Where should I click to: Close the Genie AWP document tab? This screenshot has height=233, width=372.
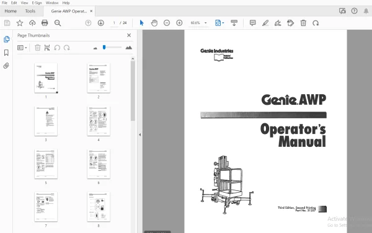pos(91,11)
